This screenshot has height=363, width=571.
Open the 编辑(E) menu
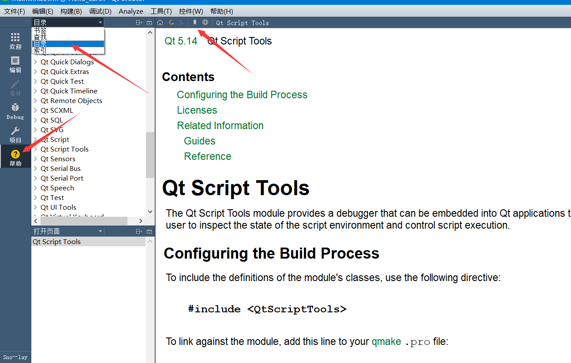click(x=43, y=11)
